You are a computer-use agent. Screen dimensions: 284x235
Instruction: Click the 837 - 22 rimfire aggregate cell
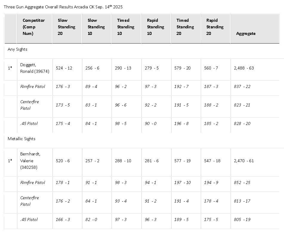(242, 86)
